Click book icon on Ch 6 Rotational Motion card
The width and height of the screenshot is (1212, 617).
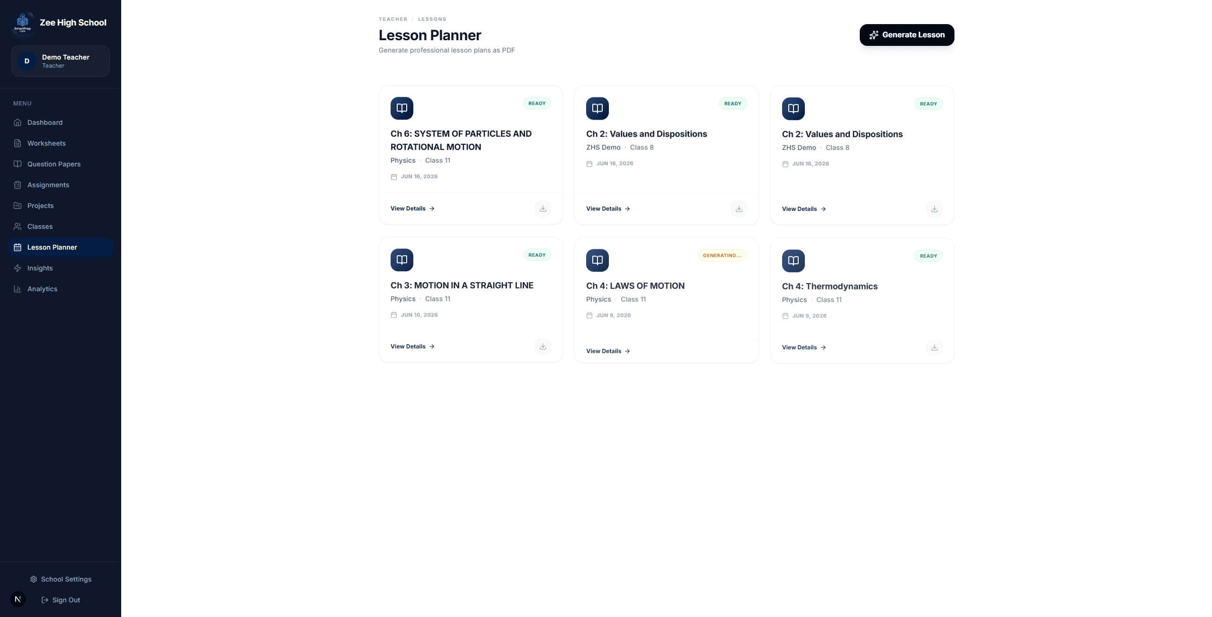pyautogui.click(x=402, y=108)
